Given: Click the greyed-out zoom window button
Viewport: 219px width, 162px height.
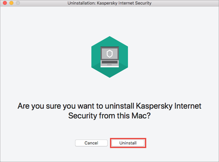Looking at the screenshot, I should 18,3.
